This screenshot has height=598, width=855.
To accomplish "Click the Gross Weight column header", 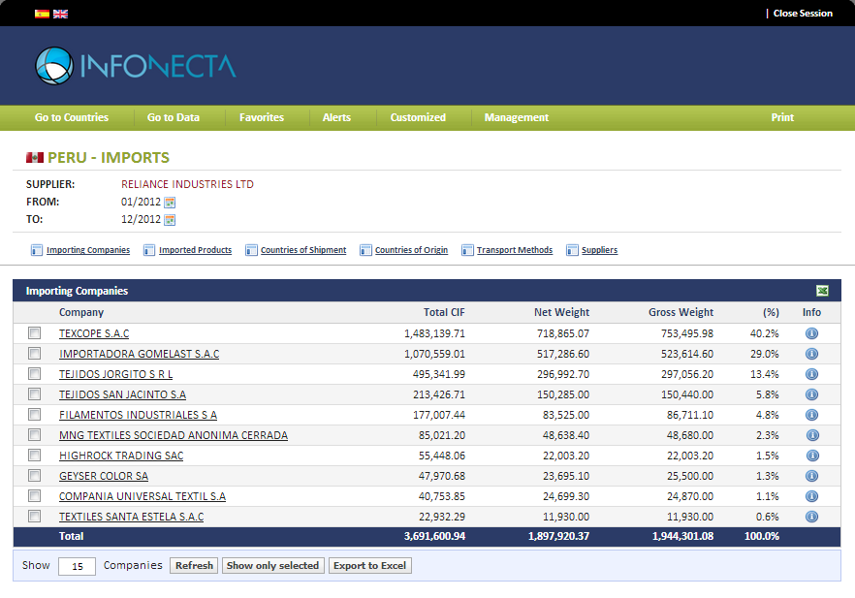I will click(681, 312).
